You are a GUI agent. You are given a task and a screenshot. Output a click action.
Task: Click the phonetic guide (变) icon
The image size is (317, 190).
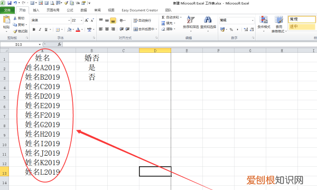click(89, 30)
